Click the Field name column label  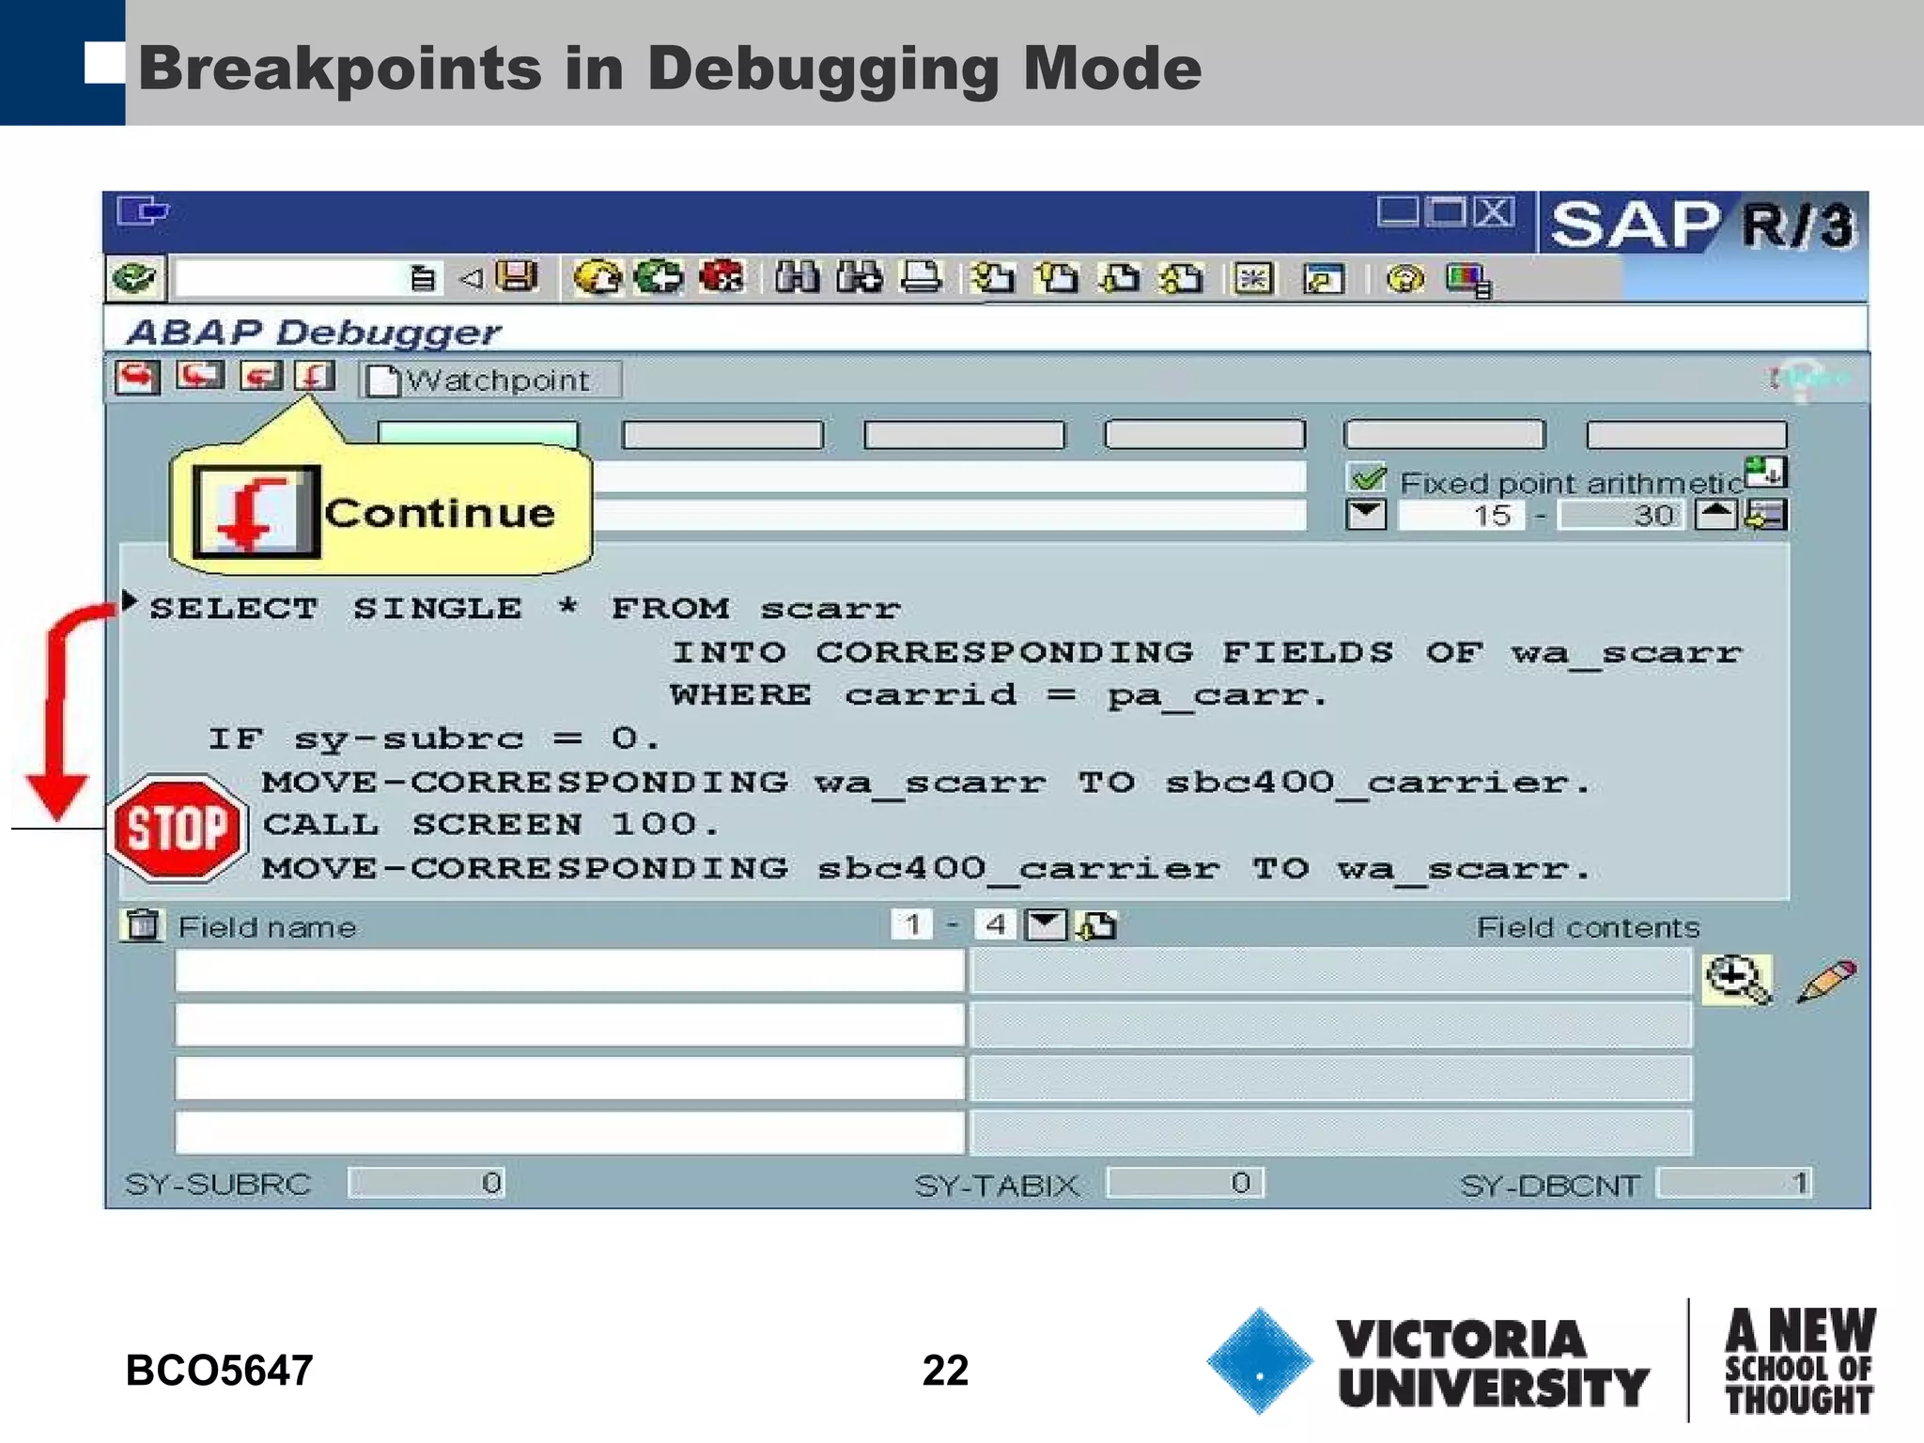coord(268,927)
